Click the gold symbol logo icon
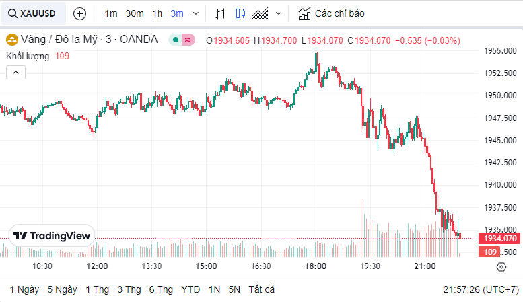 [11, 40]
